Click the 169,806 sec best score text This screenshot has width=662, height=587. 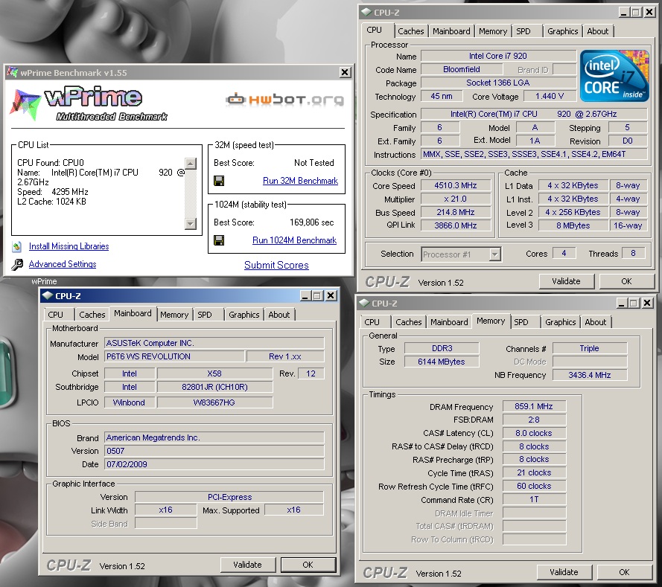click(311, 222)
